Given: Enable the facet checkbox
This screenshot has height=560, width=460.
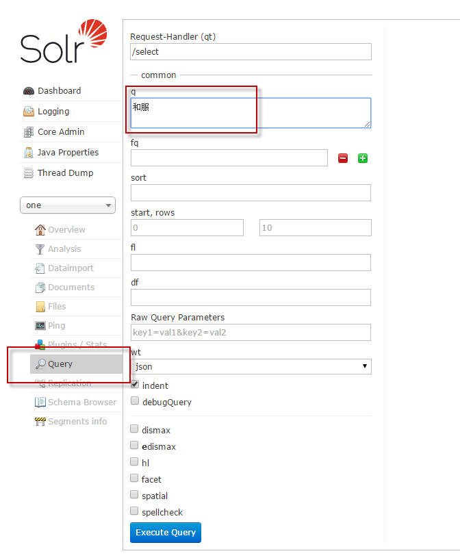Looking at the screenshot, I should 134,478.
